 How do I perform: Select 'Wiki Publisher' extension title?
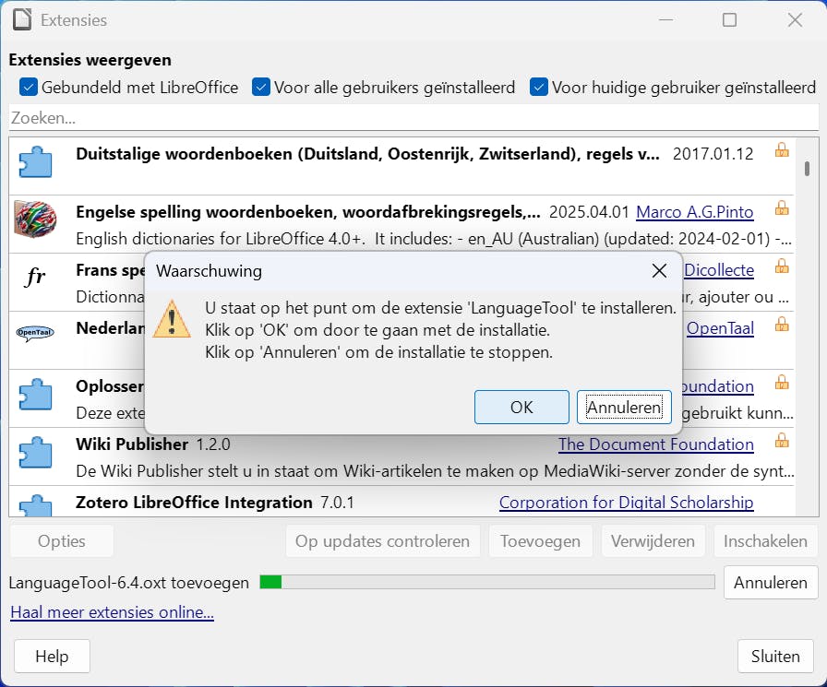132,444
